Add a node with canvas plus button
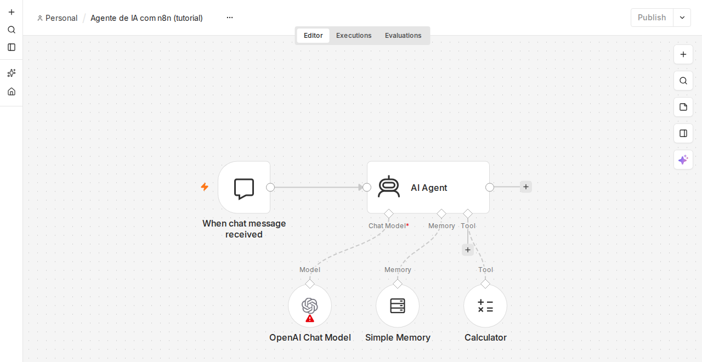The width and height of the screenshot is (702, 362). [x=683, y=54]
